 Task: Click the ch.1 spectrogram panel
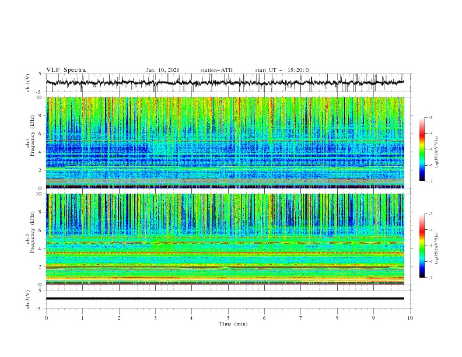point(225,142)
